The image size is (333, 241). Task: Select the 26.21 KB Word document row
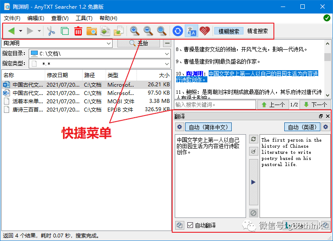[x=86, y=85]
